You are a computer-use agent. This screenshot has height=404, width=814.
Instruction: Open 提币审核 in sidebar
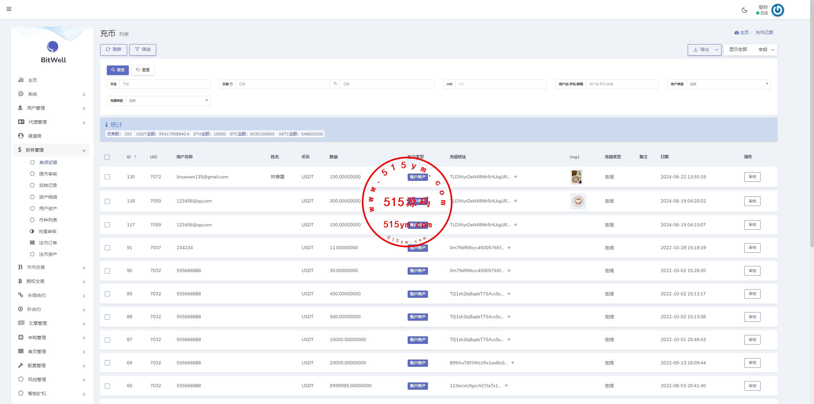(x=48, y=174)
